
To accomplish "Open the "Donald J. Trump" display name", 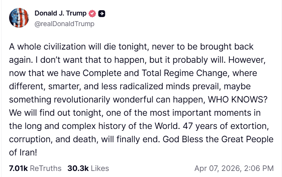I will (x=60, y=14).
